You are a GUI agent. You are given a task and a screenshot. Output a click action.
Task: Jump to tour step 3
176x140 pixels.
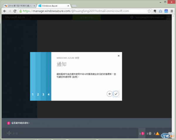[43, 76]
